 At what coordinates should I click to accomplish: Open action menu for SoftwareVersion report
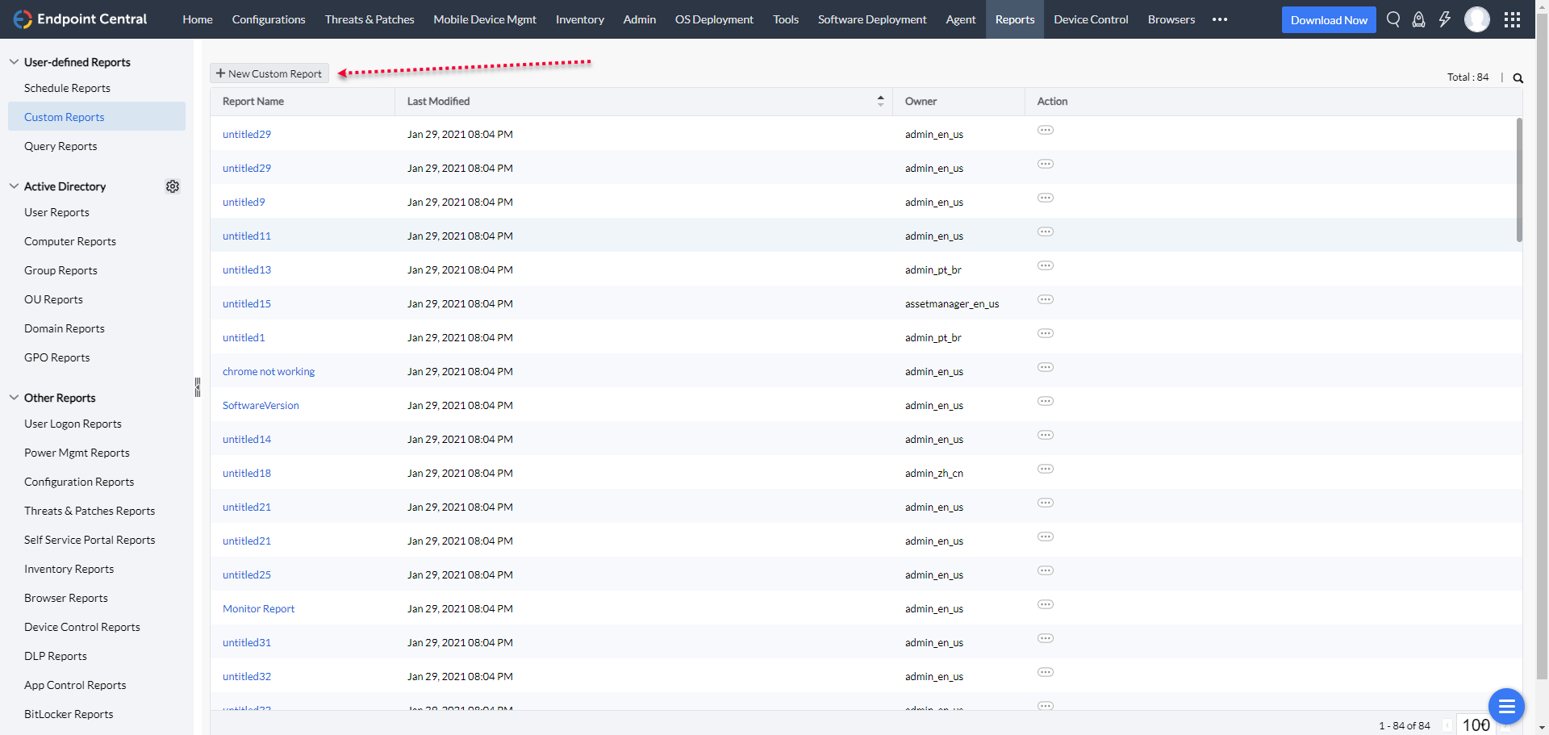point(1046,402)
